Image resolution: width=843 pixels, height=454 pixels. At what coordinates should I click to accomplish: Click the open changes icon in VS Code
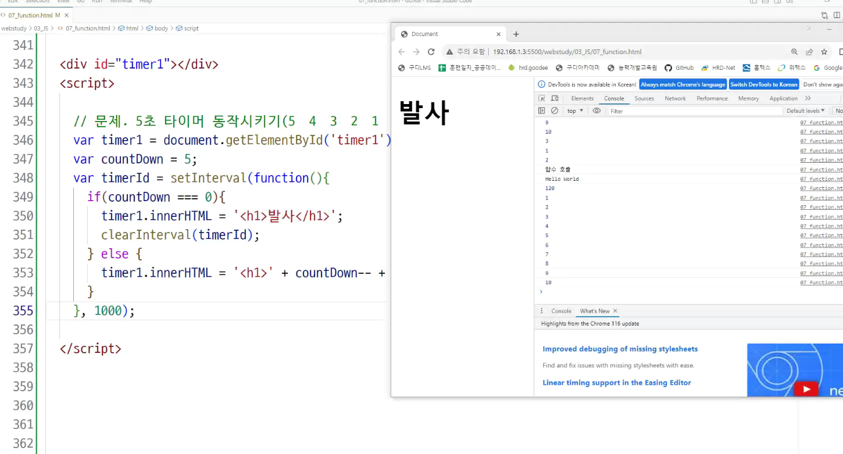pos(824,15)
